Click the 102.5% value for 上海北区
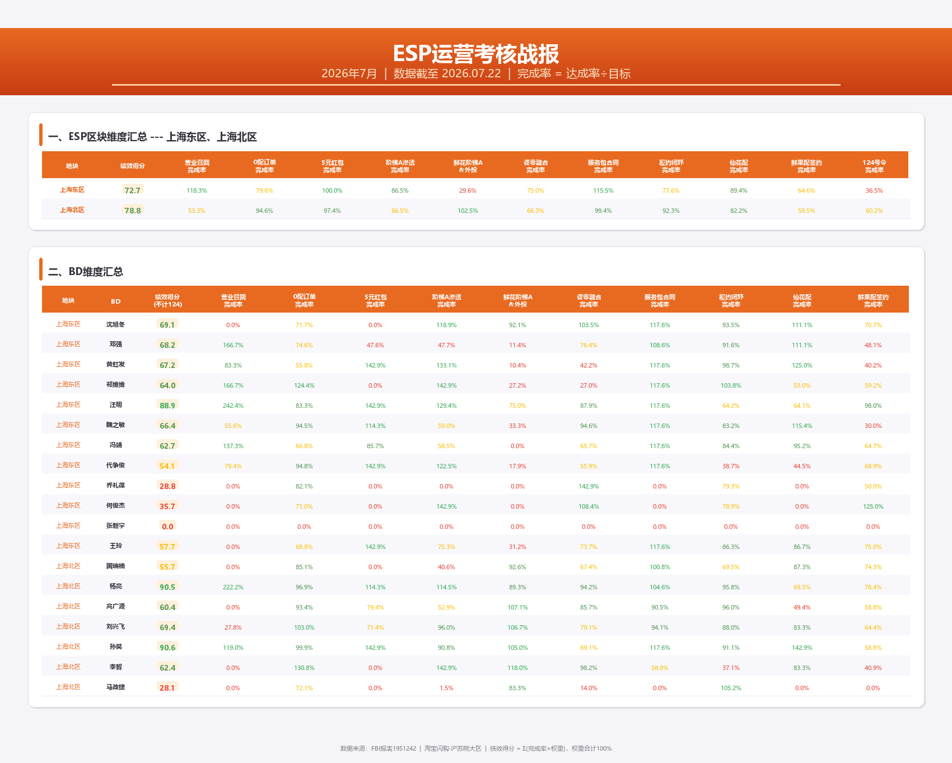Screen dimensions: 952x763 [x=468, y=211]
